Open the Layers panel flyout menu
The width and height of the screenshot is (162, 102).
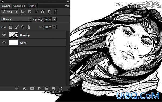pyautogui.click(x=67, y=6)
